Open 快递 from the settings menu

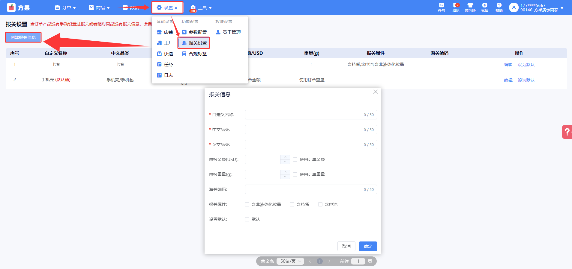(x=165, y=54)
